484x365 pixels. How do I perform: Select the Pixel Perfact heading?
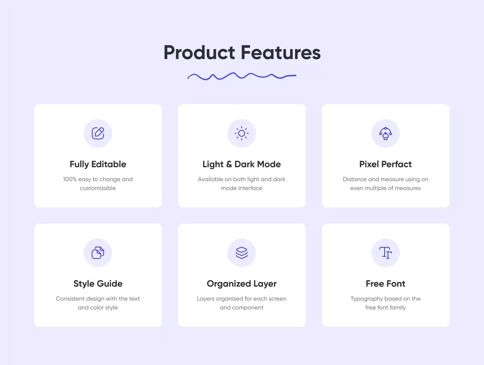(x=385, y=164)
